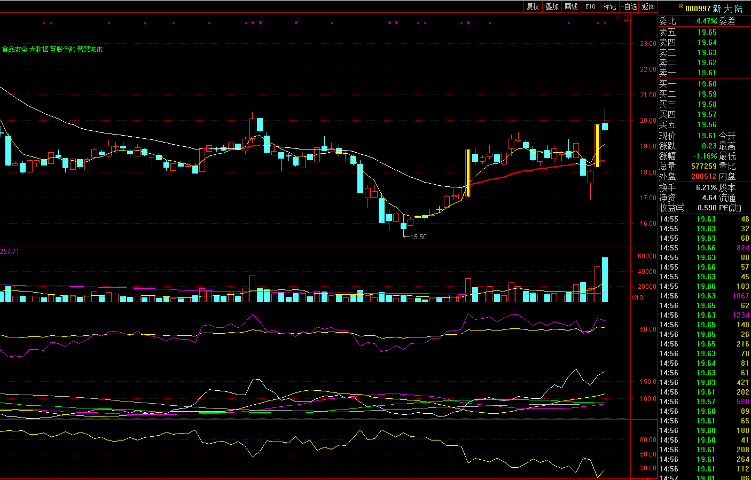Click the red R marker beside stock code
This screenshot has height=480, width=751.
pos(681,6)
